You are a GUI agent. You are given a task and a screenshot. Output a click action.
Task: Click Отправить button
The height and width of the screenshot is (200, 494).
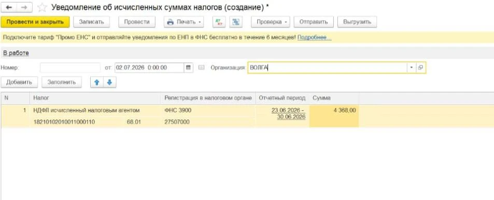pos(314,22)
